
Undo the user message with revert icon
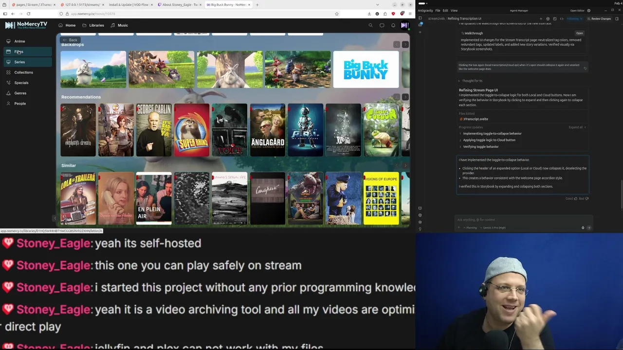tap(585, 69)
